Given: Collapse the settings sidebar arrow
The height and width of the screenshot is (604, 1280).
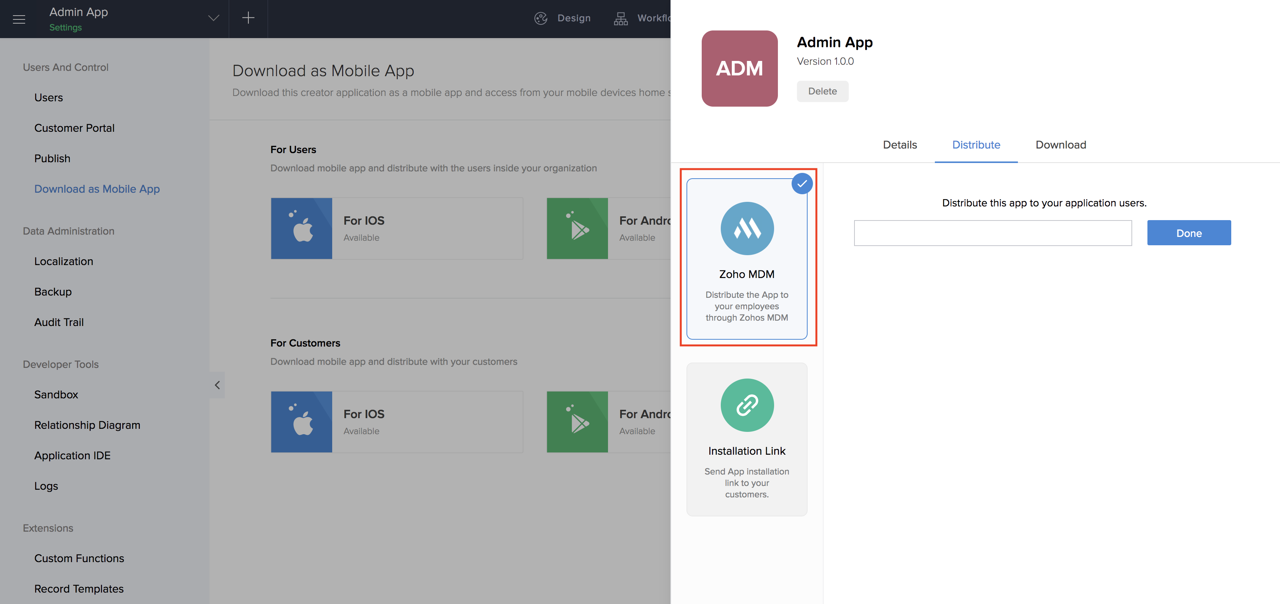Looking at the screenshot, I should (217, 385).
